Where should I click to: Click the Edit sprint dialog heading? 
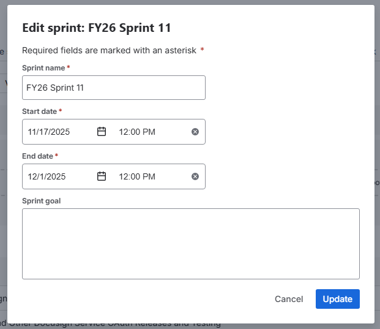(x=96, y=28)
